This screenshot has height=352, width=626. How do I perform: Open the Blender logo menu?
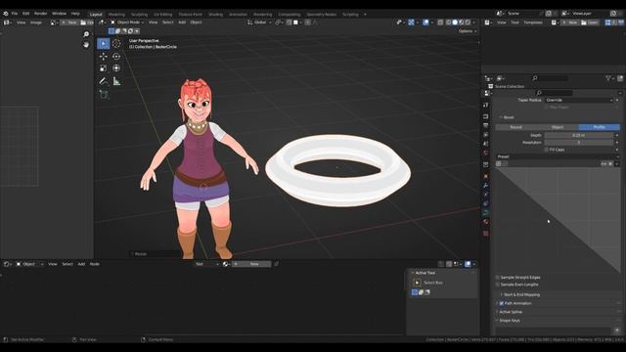(6, 14)
